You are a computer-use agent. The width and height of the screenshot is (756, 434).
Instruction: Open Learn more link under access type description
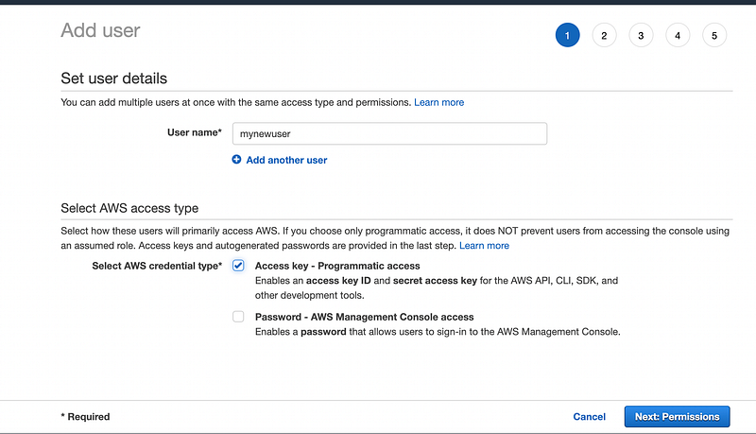point(484,246)
